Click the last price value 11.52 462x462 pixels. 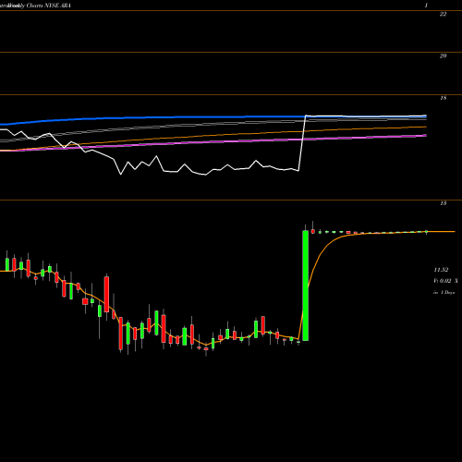441,270
